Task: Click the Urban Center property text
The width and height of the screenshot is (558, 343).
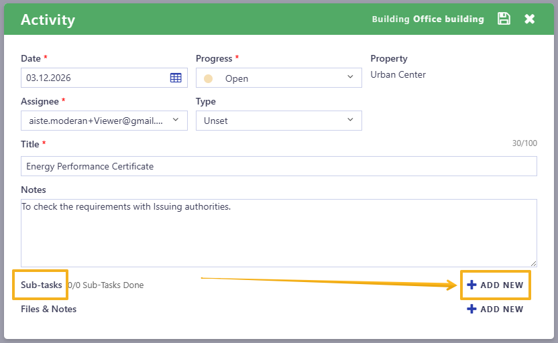Action: coord(398,74)
